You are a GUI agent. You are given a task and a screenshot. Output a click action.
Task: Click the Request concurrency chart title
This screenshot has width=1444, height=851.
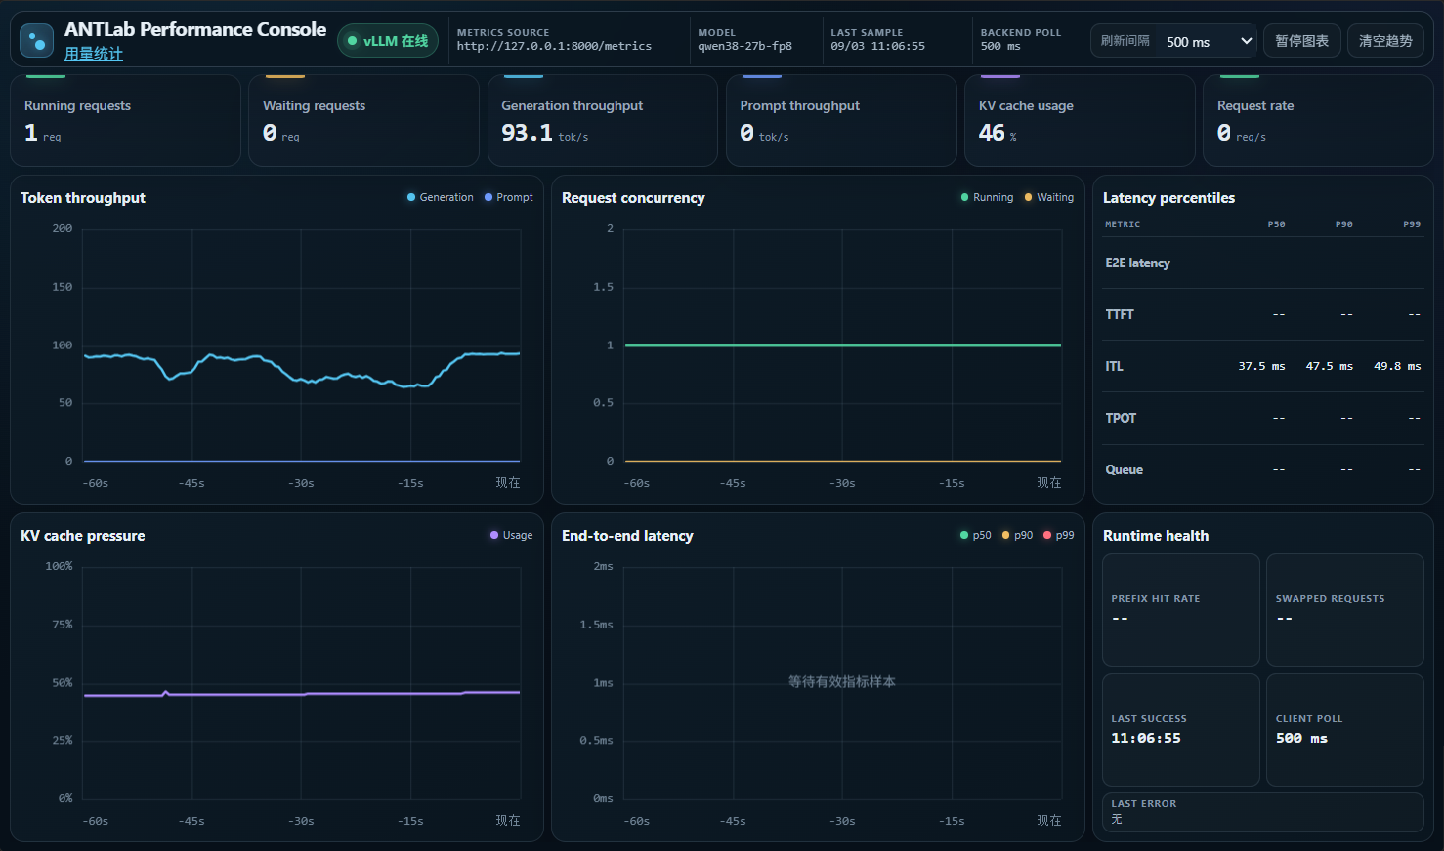coord(633,198)
